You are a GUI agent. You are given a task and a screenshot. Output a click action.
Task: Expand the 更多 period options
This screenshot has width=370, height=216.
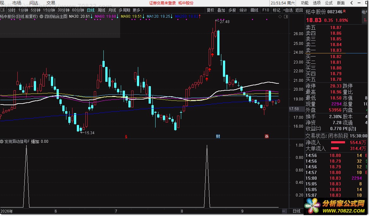point(138,10)
